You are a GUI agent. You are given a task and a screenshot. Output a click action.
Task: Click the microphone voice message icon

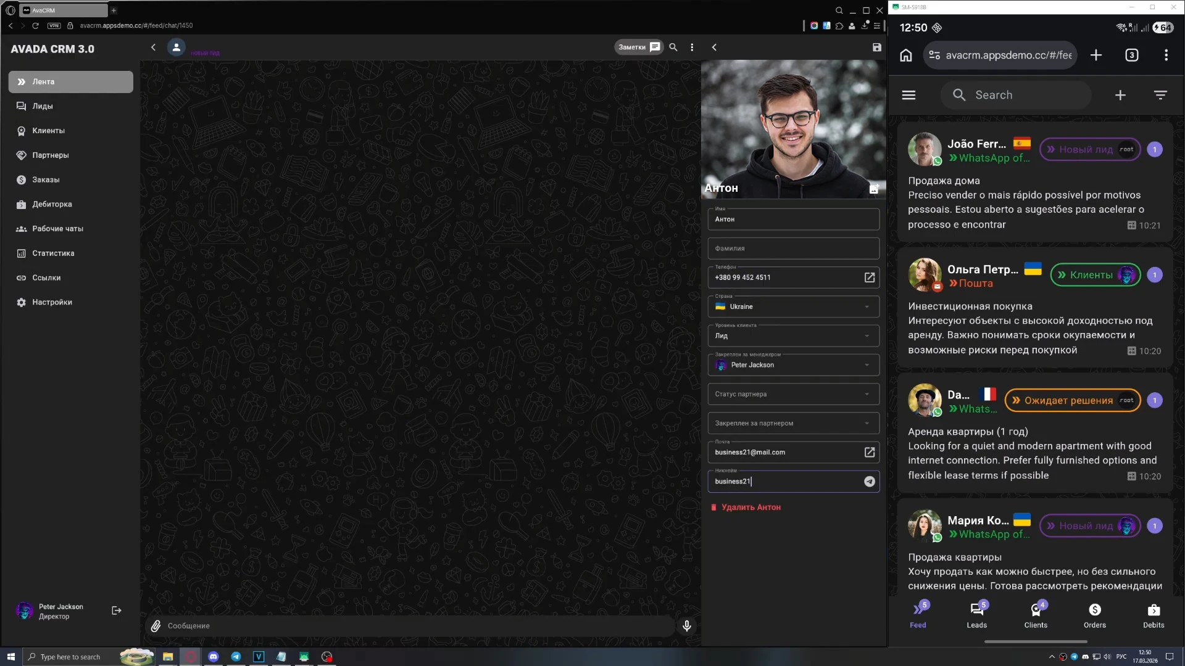click(686, 626)
